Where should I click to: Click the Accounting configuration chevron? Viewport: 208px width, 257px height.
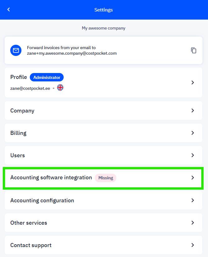pos(192,200)
